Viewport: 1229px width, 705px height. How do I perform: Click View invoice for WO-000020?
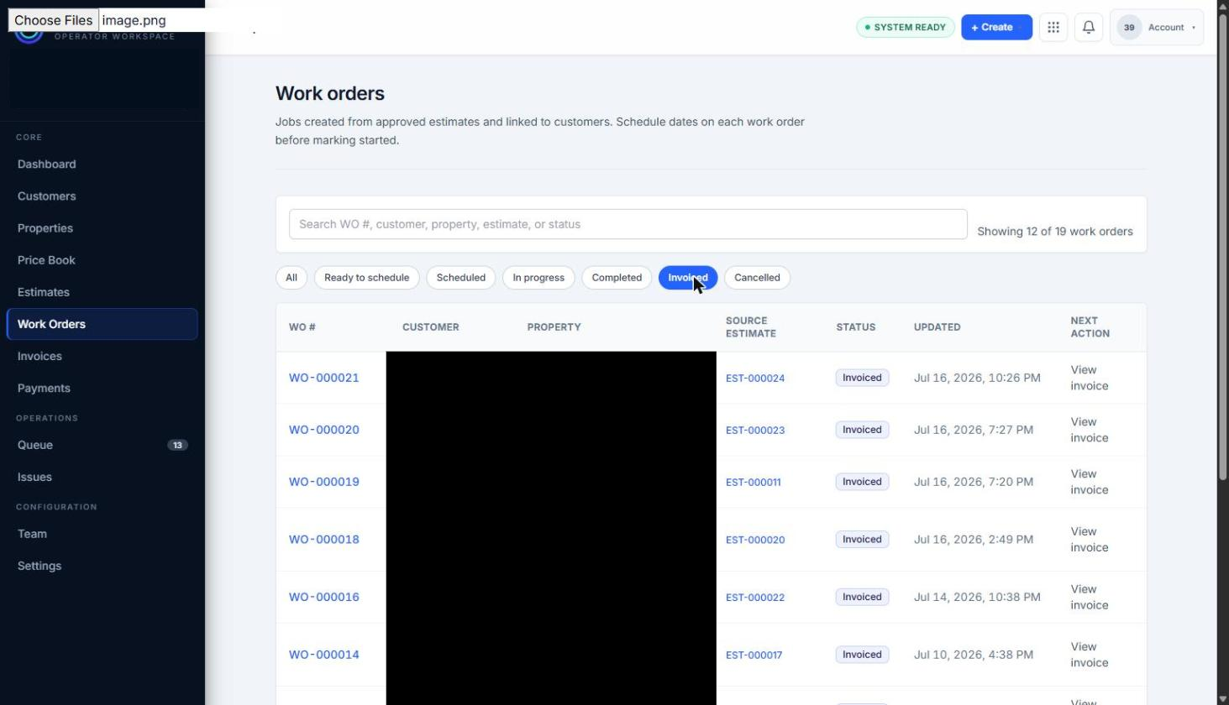1090,430
